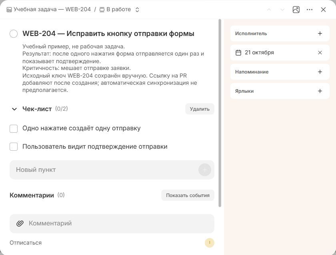Open the column icon beside В работе
Image resolution: width=336 pixels, height=255 pixels.
(x=102, y=10)
